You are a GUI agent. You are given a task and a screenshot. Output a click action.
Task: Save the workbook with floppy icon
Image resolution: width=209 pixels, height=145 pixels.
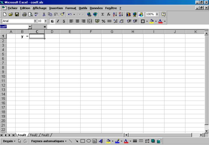17,14
